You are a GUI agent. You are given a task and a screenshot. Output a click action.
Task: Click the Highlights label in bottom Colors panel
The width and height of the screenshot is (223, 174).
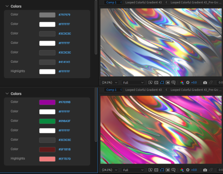pos(18,158)
